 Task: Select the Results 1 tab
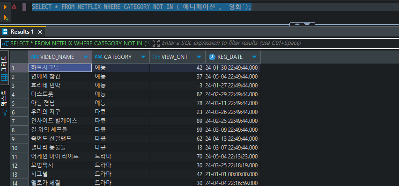click(x=22, y=32)
